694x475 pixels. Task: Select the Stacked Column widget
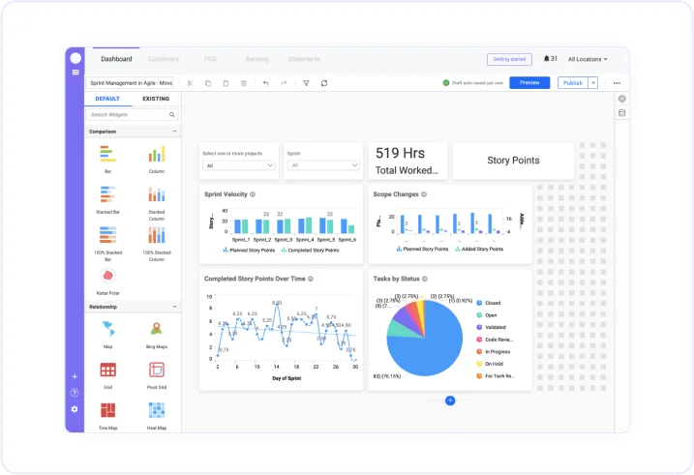(x=157, y=202)
